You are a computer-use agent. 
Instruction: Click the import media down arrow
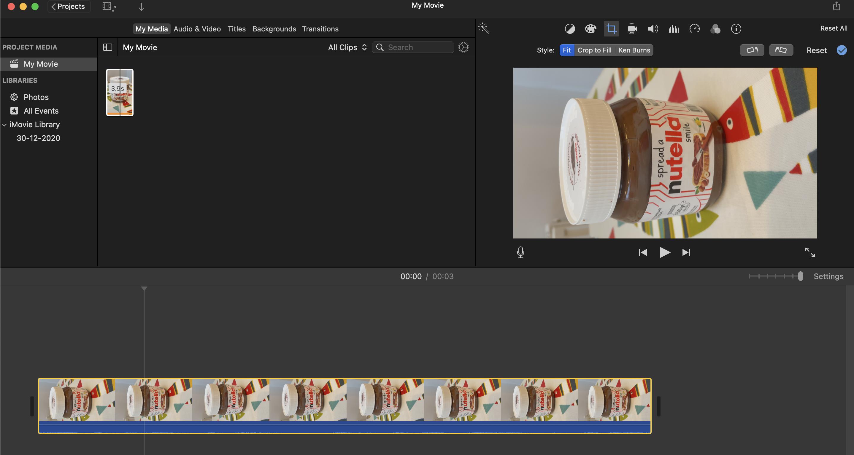[x=141, y=7]
